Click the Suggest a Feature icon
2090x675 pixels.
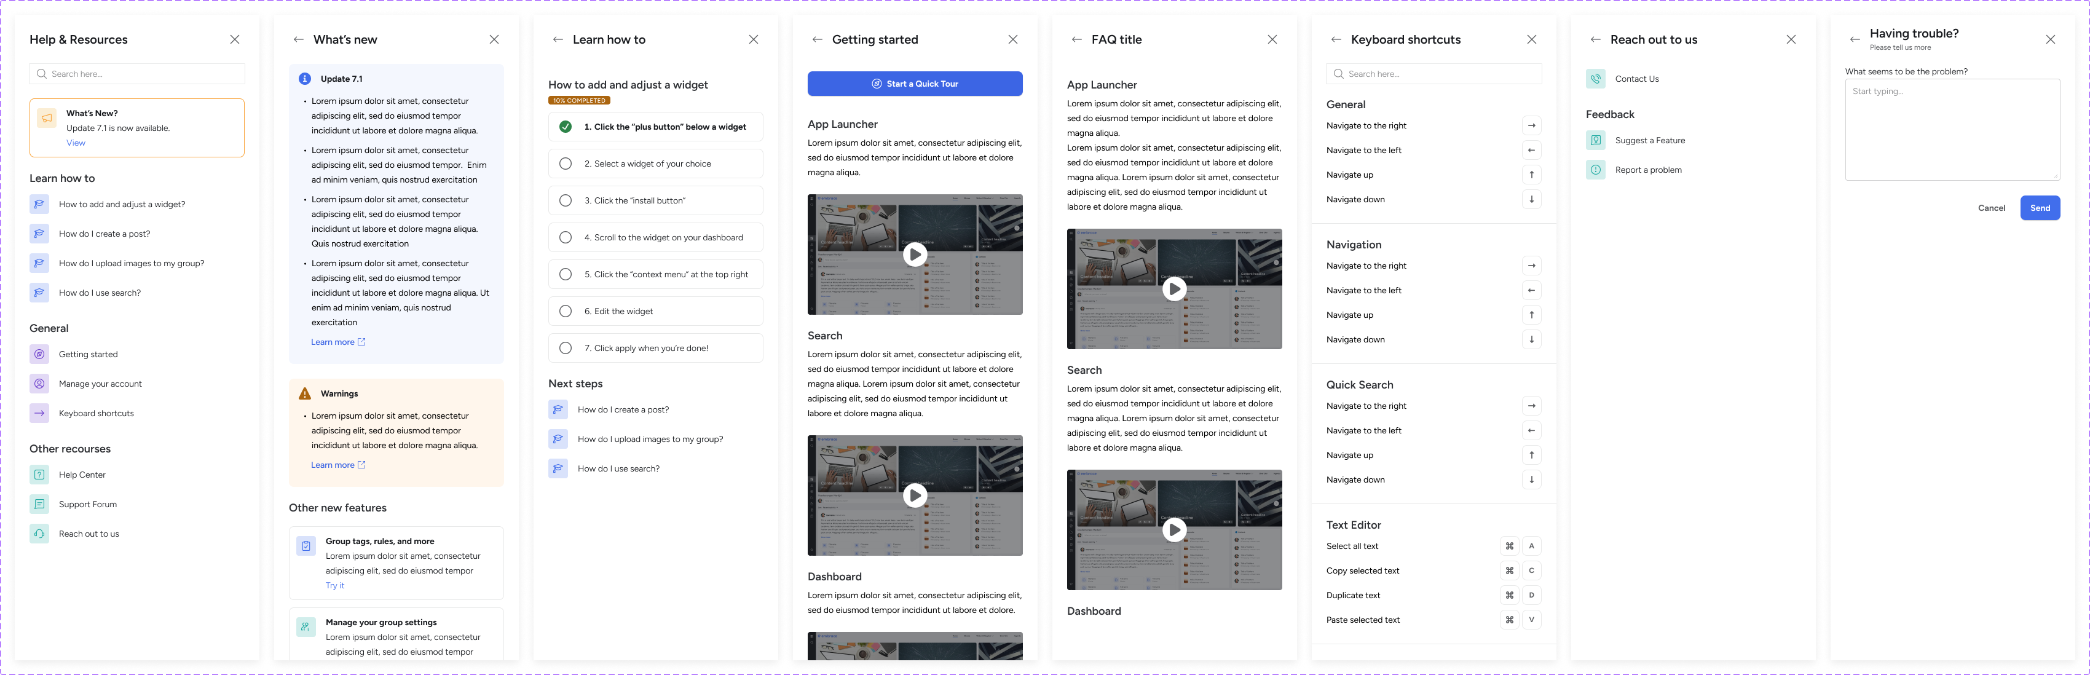(1595, 140)
